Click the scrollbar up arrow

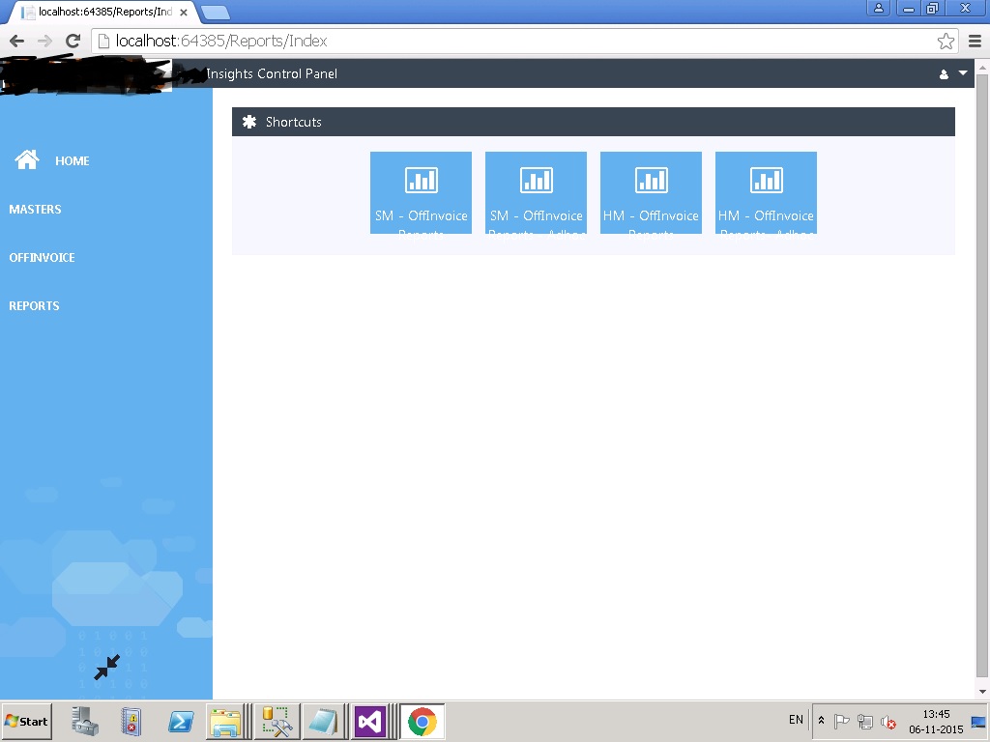click(x=982, y=67)
